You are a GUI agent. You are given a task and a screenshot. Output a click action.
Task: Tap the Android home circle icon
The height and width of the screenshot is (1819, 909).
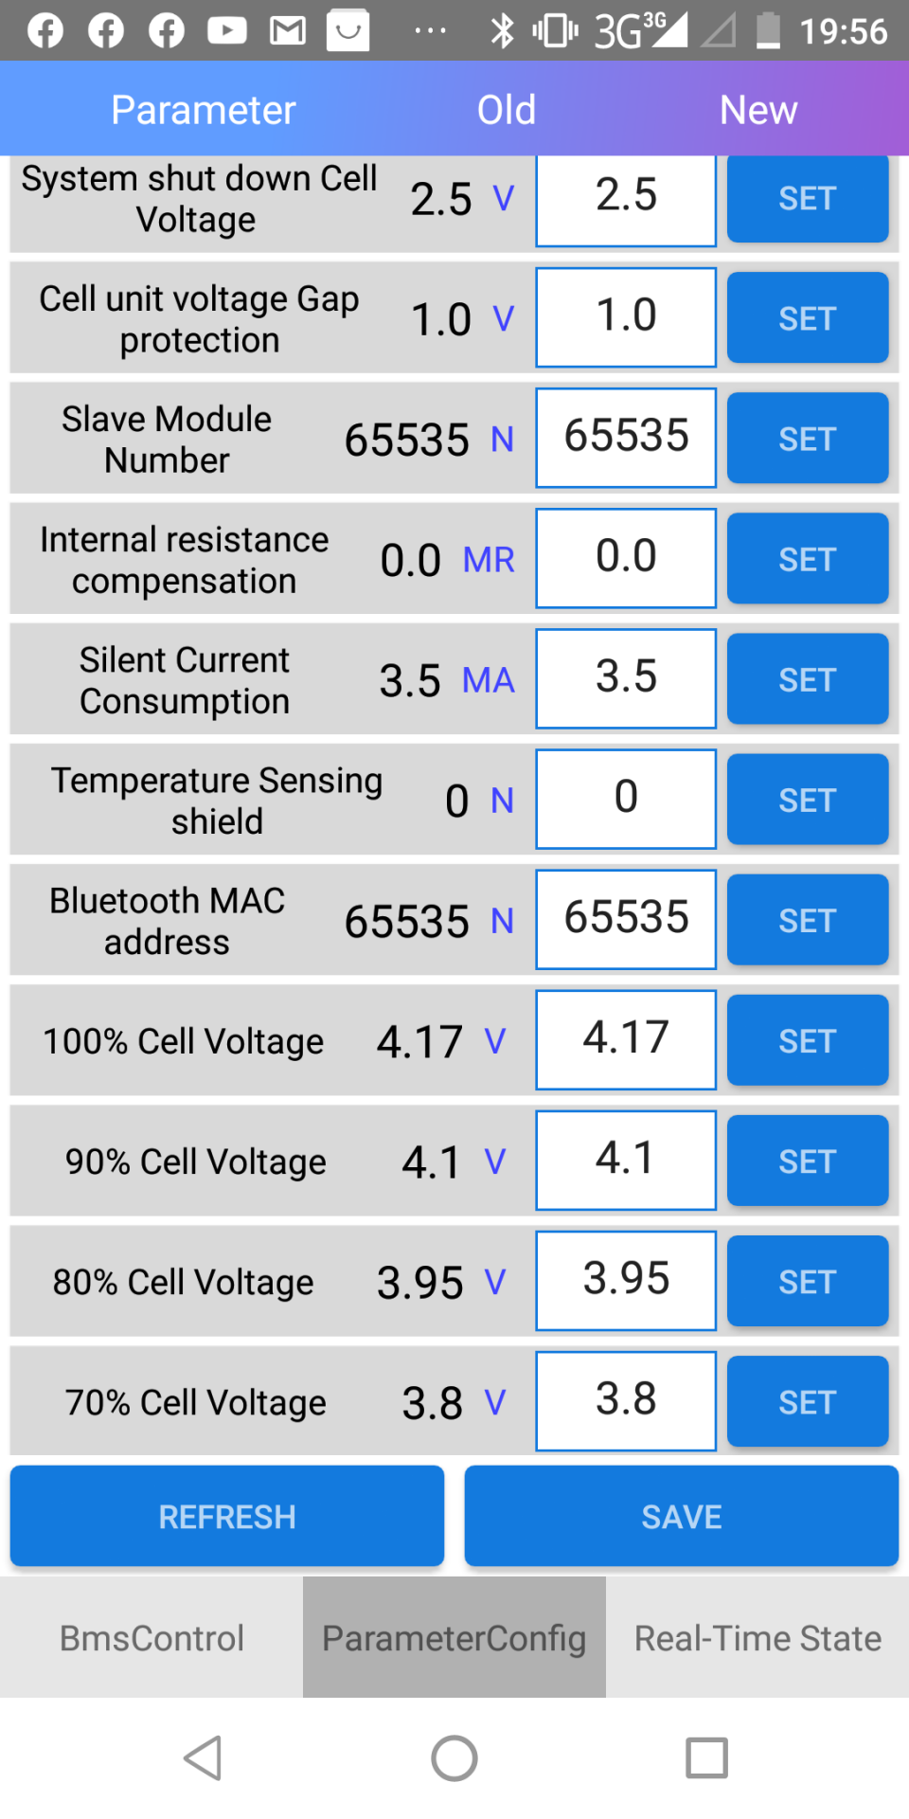pos(454,1758)
